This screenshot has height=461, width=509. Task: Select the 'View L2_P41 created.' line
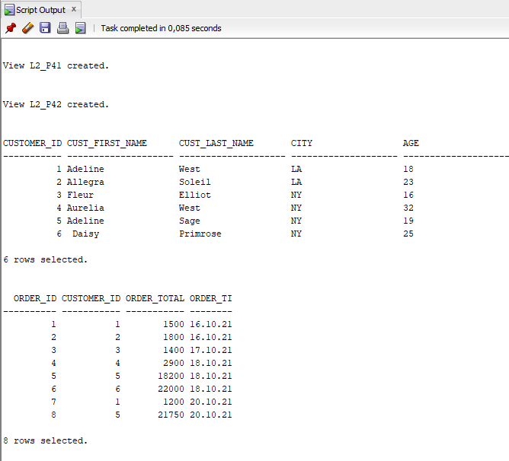56,66
